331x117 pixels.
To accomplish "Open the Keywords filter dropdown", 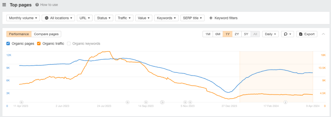I will tap(166, 18).
